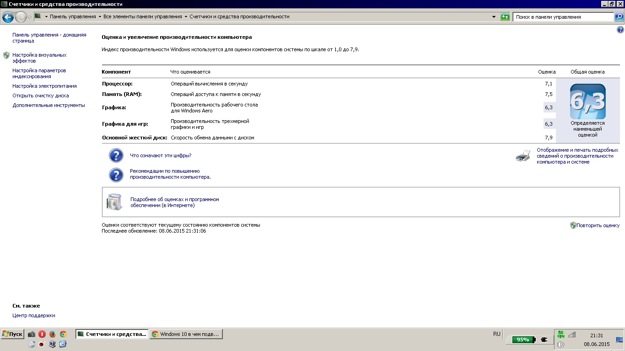Click the 6,3 overall score badge
Image resolution: width=625 pixels, height=351 pixels.
587,101
